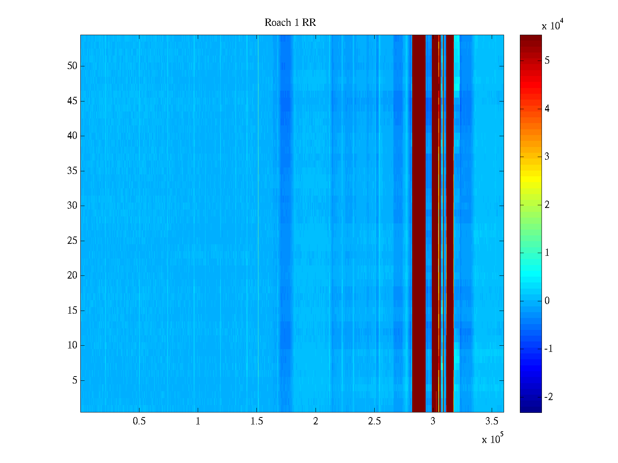Click the widest dark red band in the heatmap
This screenshot has width=618, height=463.
click(x=419, y=224)
